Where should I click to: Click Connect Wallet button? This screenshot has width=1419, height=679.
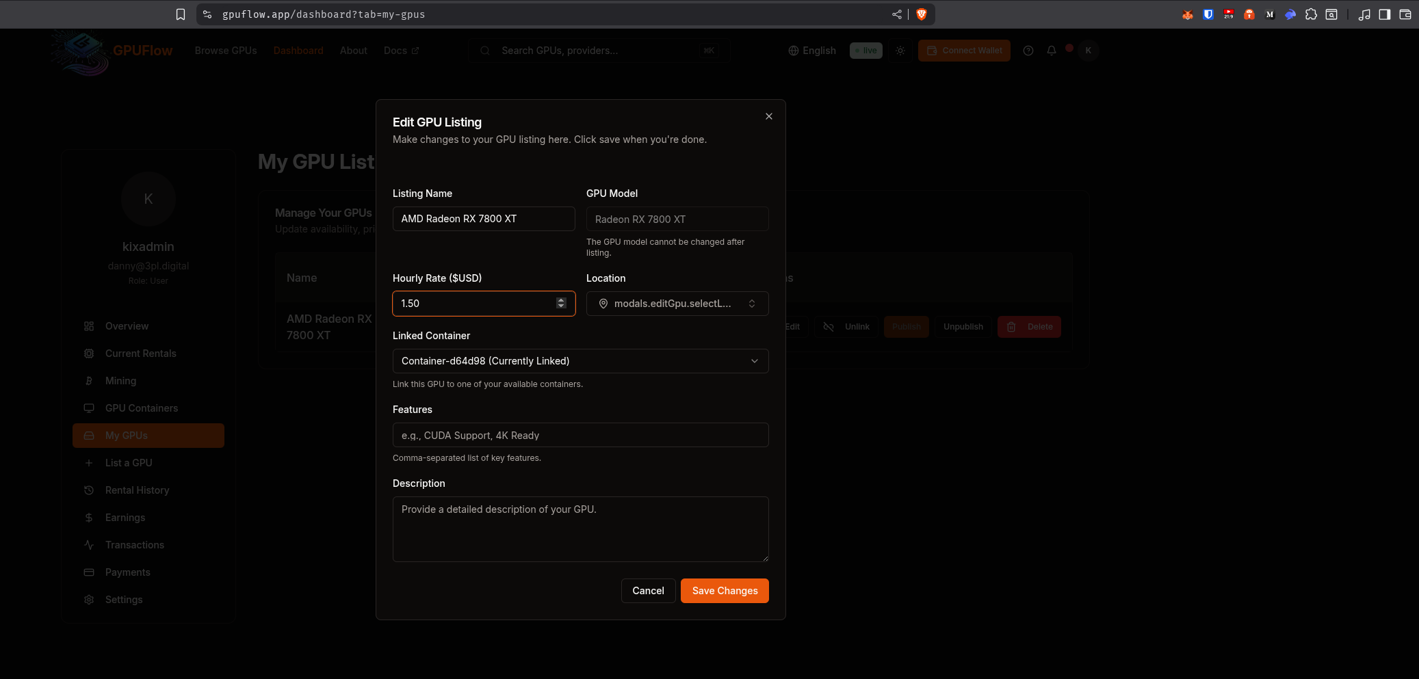[x=964, y=51]
